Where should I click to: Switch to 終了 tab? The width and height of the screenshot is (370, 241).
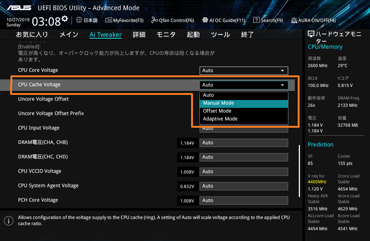point(247,35)
